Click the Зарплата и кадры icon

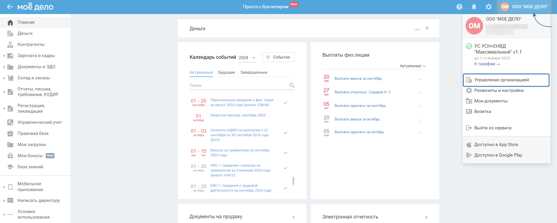[x=10, y=56]
